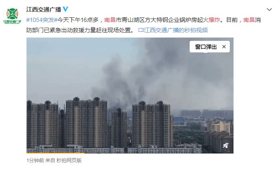Click the first red 南昌 keyword before 市青山湖区
Image resolution: width=277 pixels, height=170 pixels.
point(110,20)
